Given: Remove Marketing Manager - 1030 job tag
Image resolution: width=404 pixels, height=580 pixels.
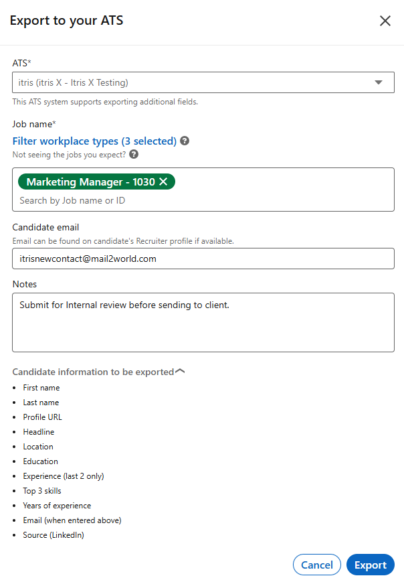Looking at the screenshot, I should (163, 182).
